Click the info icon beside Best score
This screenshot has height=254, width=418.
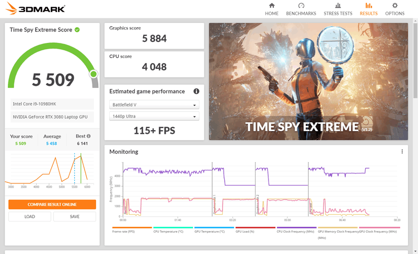(88, 136)
